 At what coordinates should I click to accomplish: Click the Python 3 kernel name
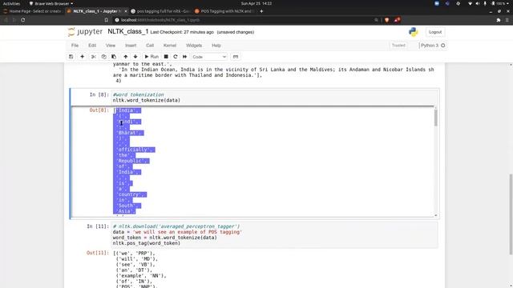(430, 46)
